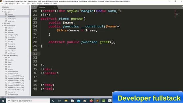
Task: Open profile.php file
Action: tap(12, 53)
